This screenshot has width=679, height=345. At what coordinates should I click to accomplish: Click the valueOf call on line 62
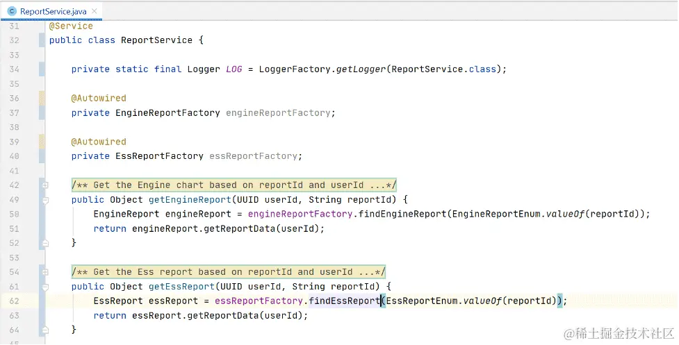pos(482,301)
